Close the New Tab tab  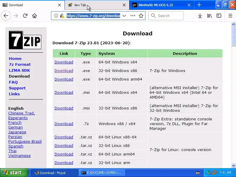click(x=124, y=5)
